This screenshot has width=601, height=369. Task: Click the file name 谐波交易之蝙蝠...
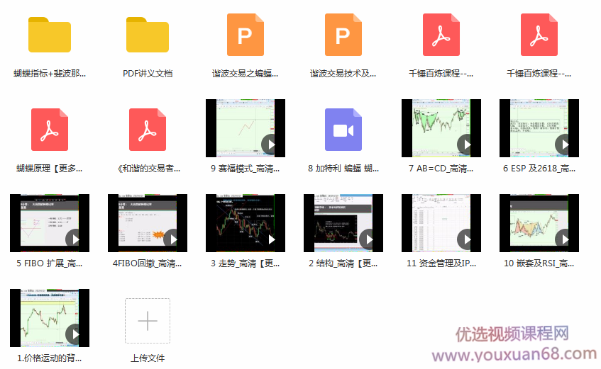click(246, 74)
